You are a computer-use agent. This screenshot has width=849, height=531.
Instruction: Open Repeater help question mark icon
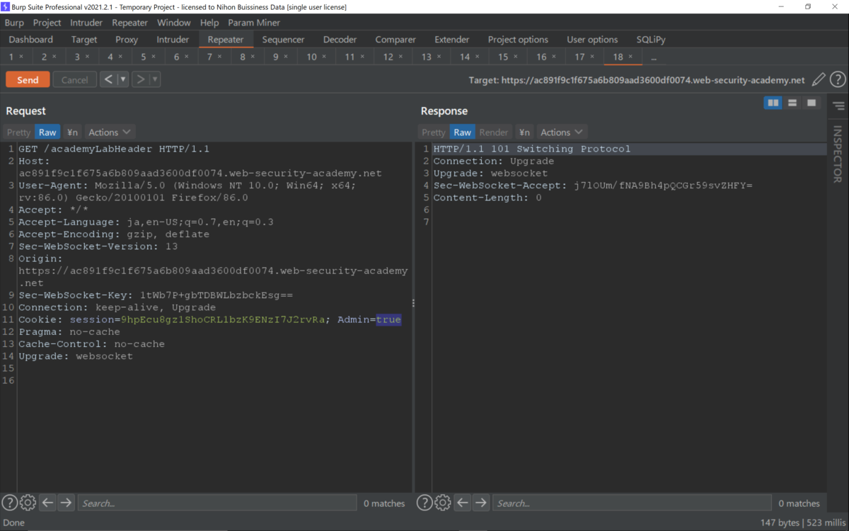click(838, 80)
